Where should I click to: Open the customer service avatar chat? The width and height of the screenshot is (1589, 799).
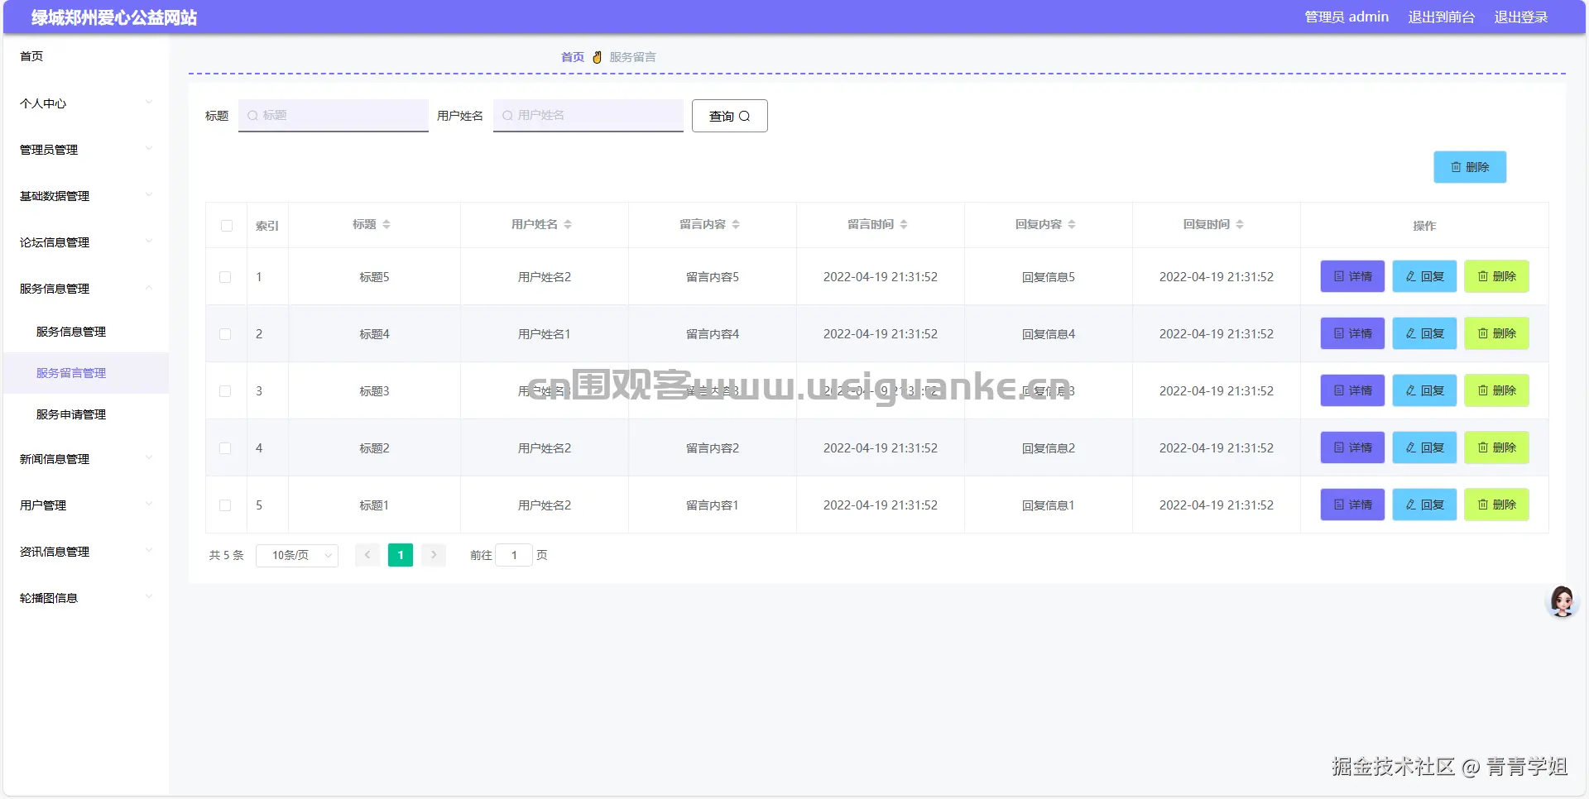[1562, 601]
